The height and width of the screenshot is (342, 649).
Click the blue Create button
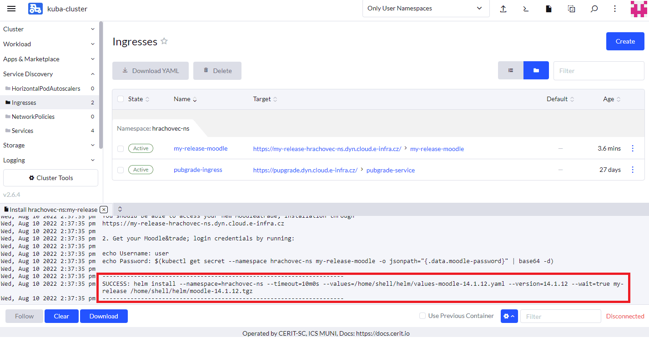(x=625, y=41)
